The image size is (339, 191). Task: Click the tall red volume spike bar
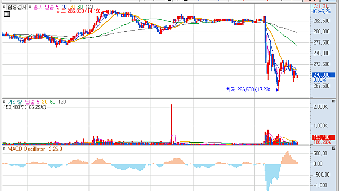[171, 124]
